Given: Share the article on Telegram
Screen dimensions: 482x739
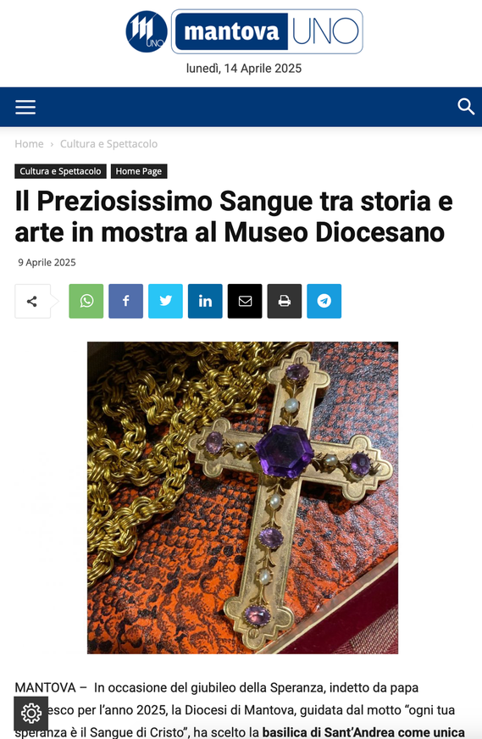Looking at the screenshot, I should [324, 301].
